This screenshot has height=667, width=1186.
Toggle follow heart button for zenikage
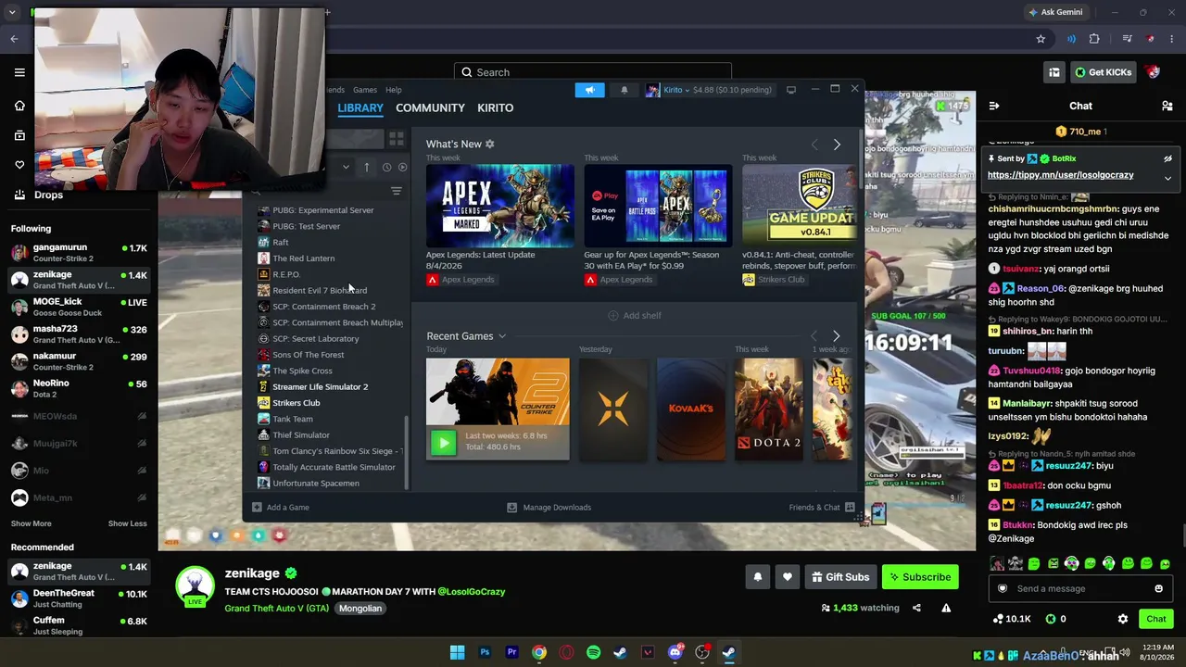(787, 577)
